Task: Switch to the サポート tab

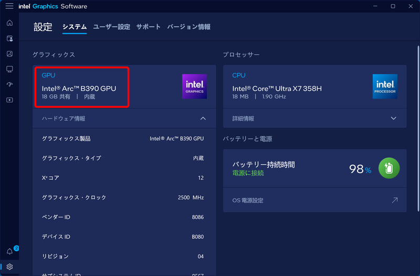Action: click(x=149, y=27)
